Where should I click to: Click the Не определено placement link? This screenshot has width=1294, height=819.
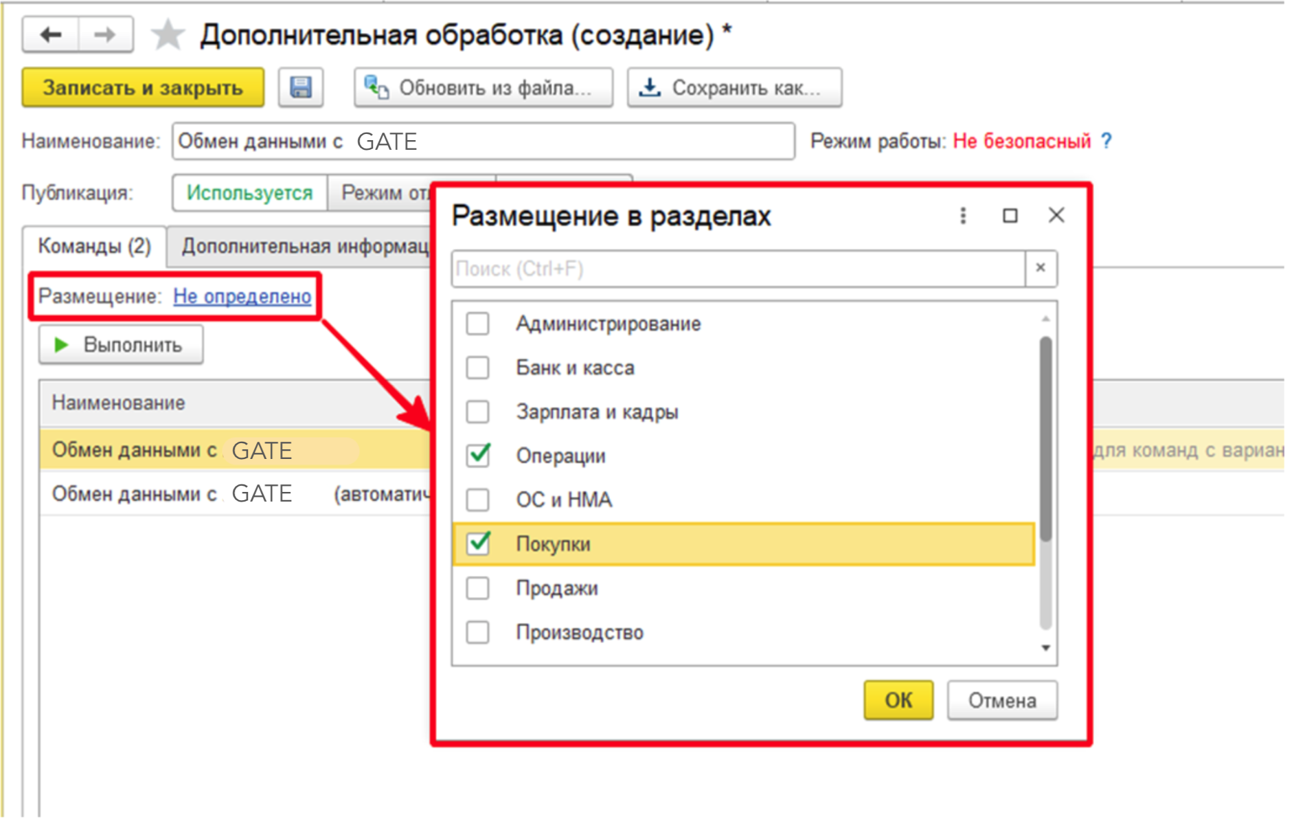242,296
